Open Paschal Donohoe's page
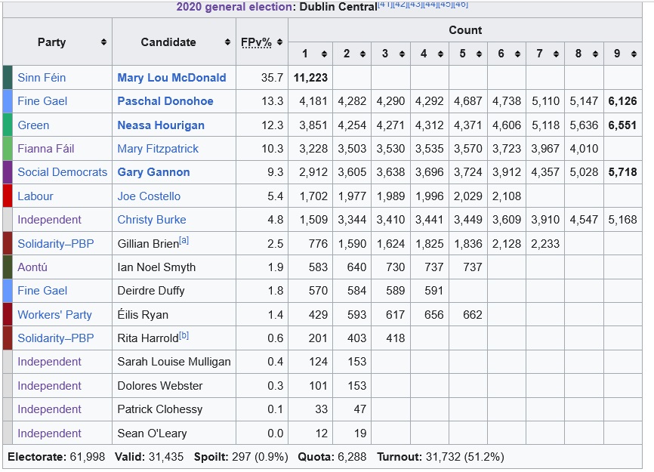654x472 pixels. tap(165, 101)
